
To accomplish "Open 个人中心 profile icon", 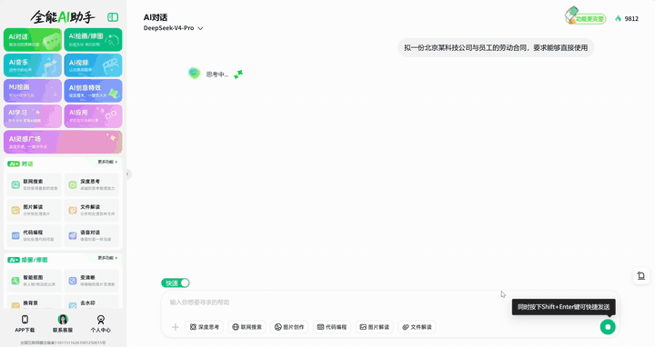I will coord(101,320).
